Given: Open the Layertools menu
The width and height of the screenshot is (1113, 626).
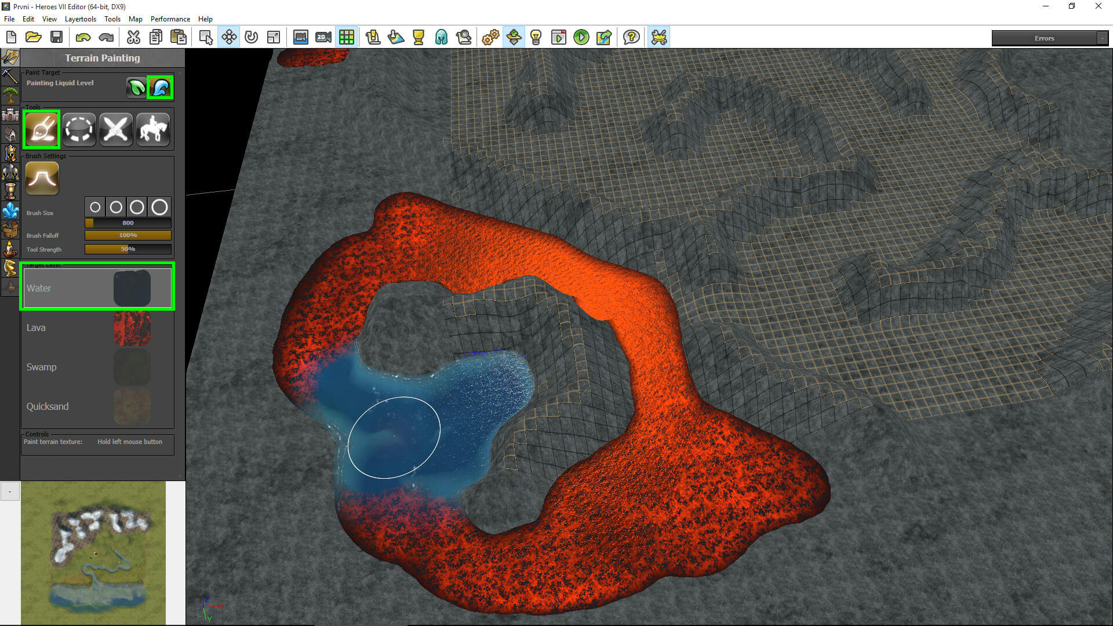Looking at the screenshot, I should [x=81, y=19].
